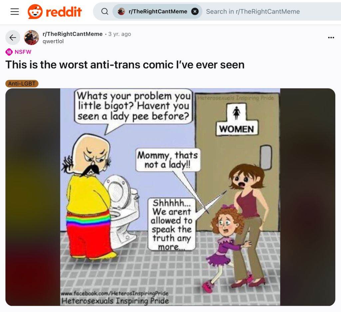Click the 3 yr. ago timestamp

pos(120,34)
